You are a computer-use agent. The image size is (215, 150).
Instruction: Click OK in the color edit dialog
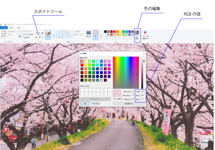[85, 104]
